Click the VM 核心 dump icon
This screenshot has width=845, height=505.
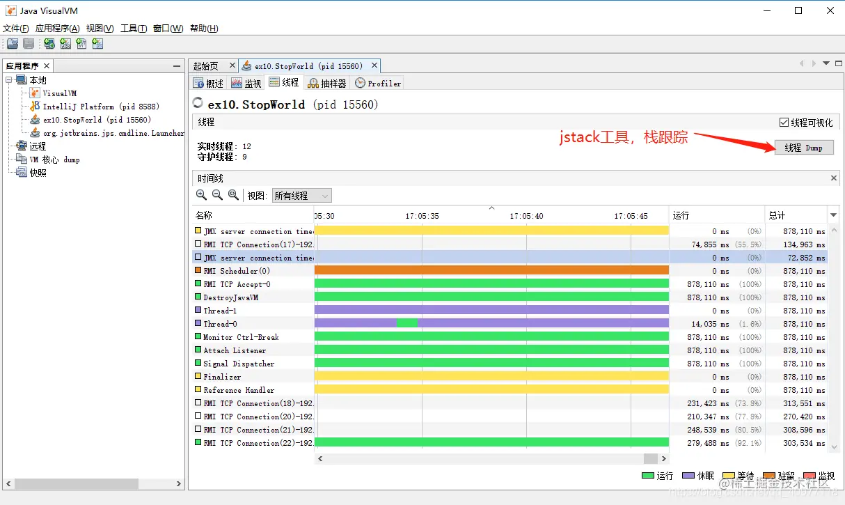[22, 159]
